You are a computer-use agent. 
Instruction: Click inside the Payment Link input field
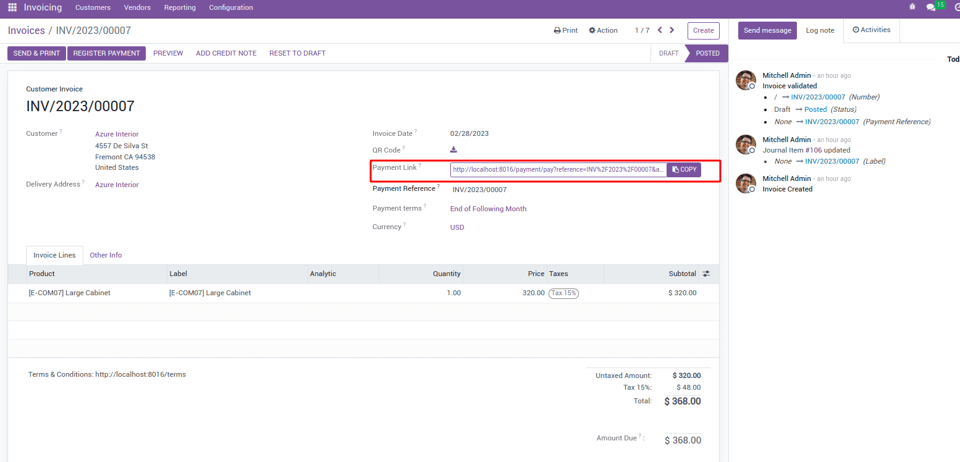(x=556, y=169)
